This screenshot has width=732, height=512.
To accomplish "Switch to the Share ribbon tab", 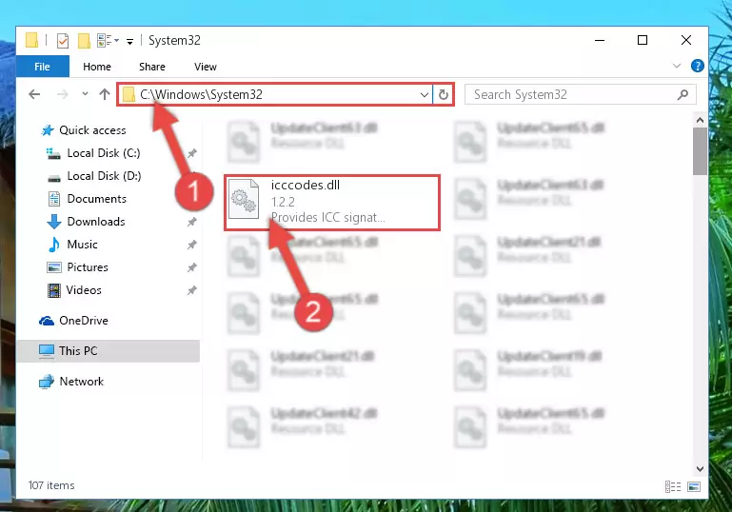I will (152, 67).
